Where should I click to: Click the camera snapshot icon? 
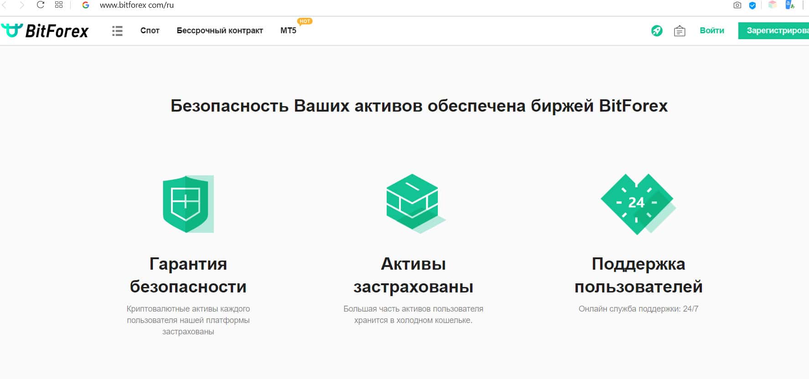click(737, 5)
